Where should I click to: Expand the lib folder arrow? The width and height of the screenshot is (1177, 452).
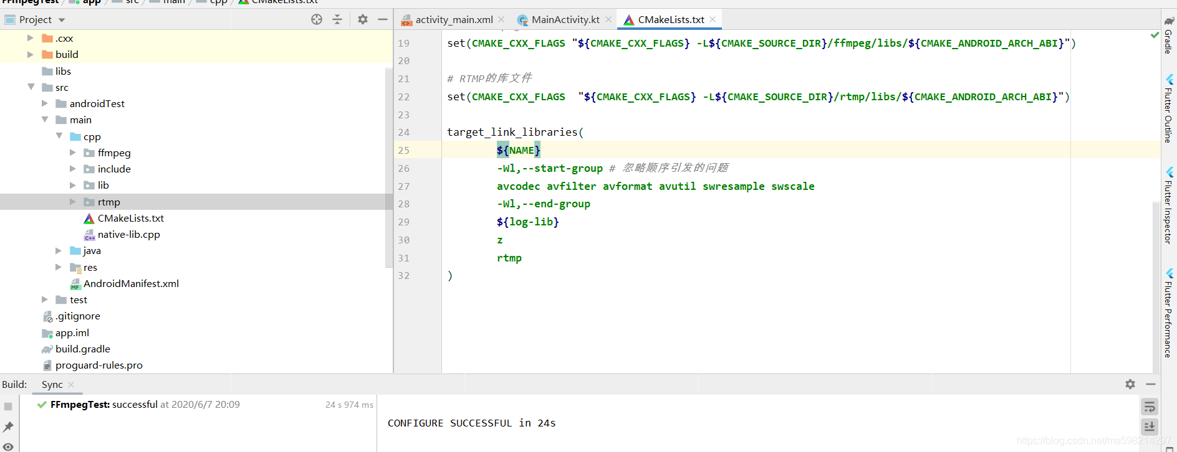72,185
